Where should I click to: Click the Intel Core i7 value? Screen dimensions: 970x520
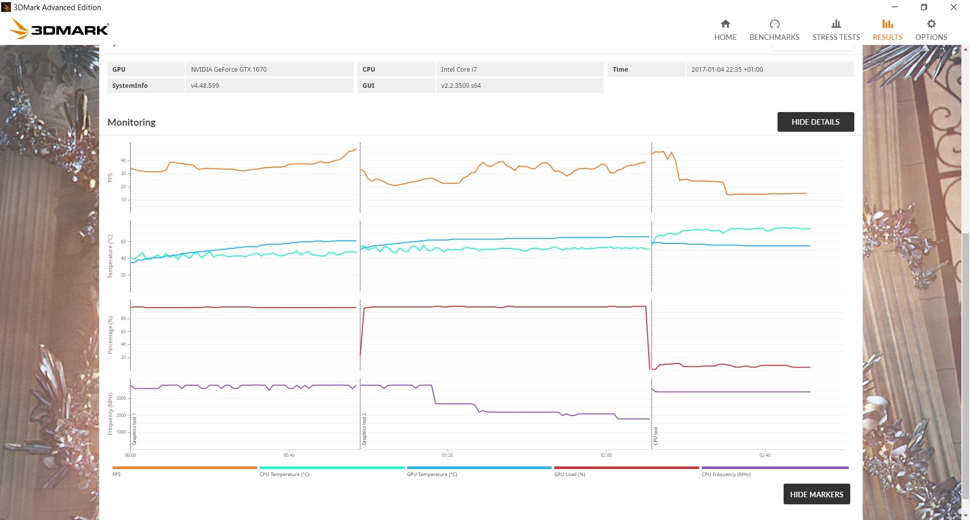[x=459, y=69]
